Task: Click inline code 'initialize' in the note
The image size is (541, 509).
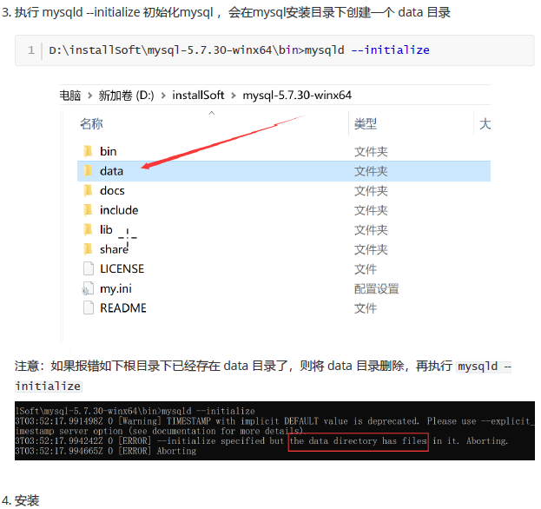Action: pyautogui.click(x=48, y=387)
